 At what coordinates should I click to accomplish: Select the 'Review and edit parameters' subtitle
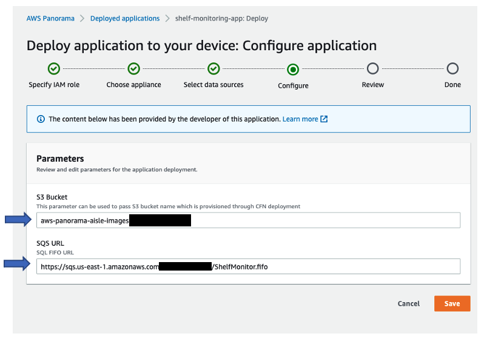click(116, 169)
